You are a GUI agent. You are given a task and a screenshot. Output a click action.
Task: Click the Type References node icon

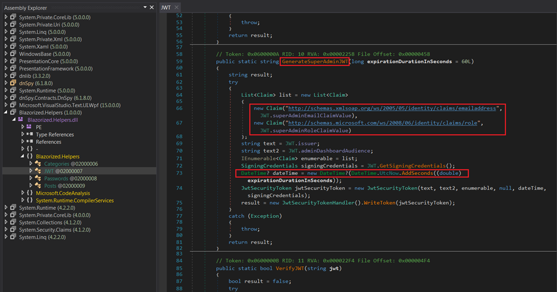pos(30,135)
